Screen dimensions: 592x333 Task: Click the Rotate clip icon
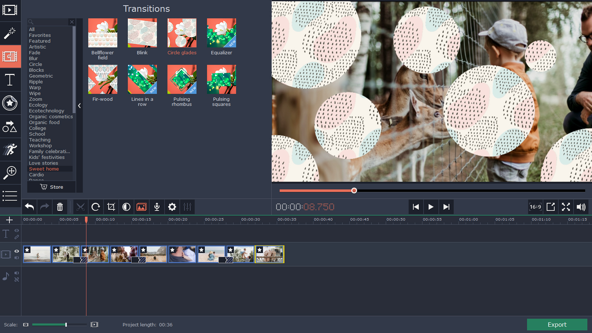coord(96,207)
